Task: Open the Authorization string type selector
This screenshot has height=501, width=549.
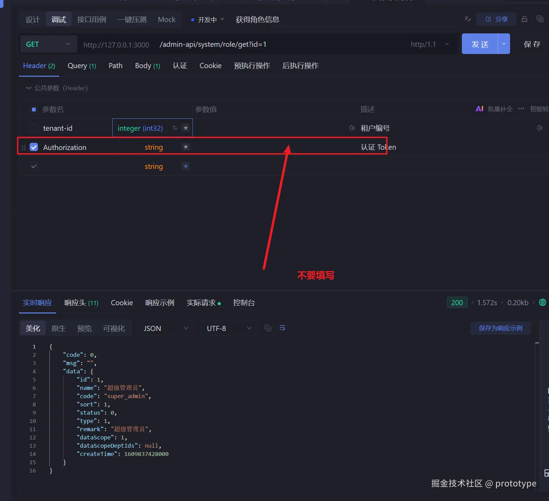Action: click(x=154, y=147)
